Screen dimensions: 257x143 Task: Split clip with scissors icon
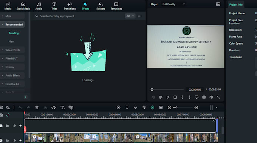(x=45, y=107)
